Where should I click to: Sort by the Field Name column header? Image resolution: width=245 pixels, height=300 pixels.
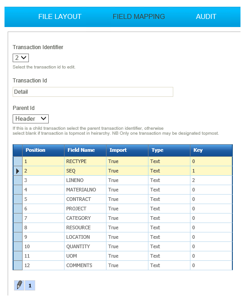pyautogui.click(x=85, y=150)
